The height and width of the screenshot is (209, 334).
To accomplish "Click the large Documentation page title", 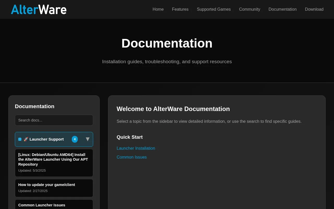I will pyautogui.click(x=167, y=43).
